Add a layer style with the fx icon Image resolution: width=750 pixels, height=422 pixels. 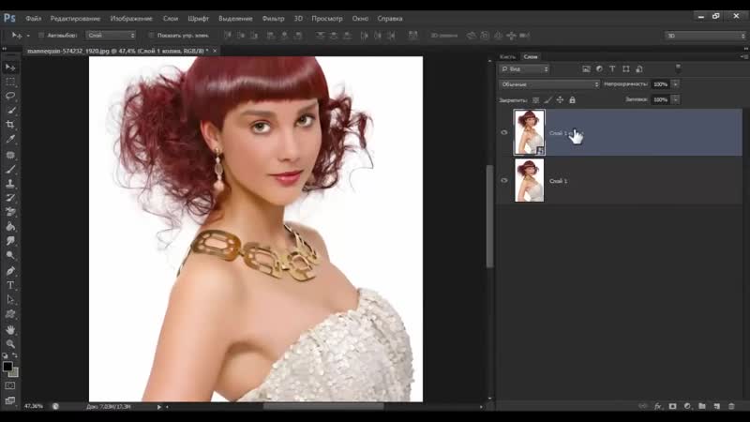[x=658, y=406]
